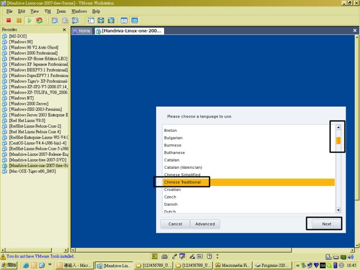Image resolution: width=360 pixels, height=270 pixels.
Task: Click the green Power On play icon
Action: click(x=29, y=20)
